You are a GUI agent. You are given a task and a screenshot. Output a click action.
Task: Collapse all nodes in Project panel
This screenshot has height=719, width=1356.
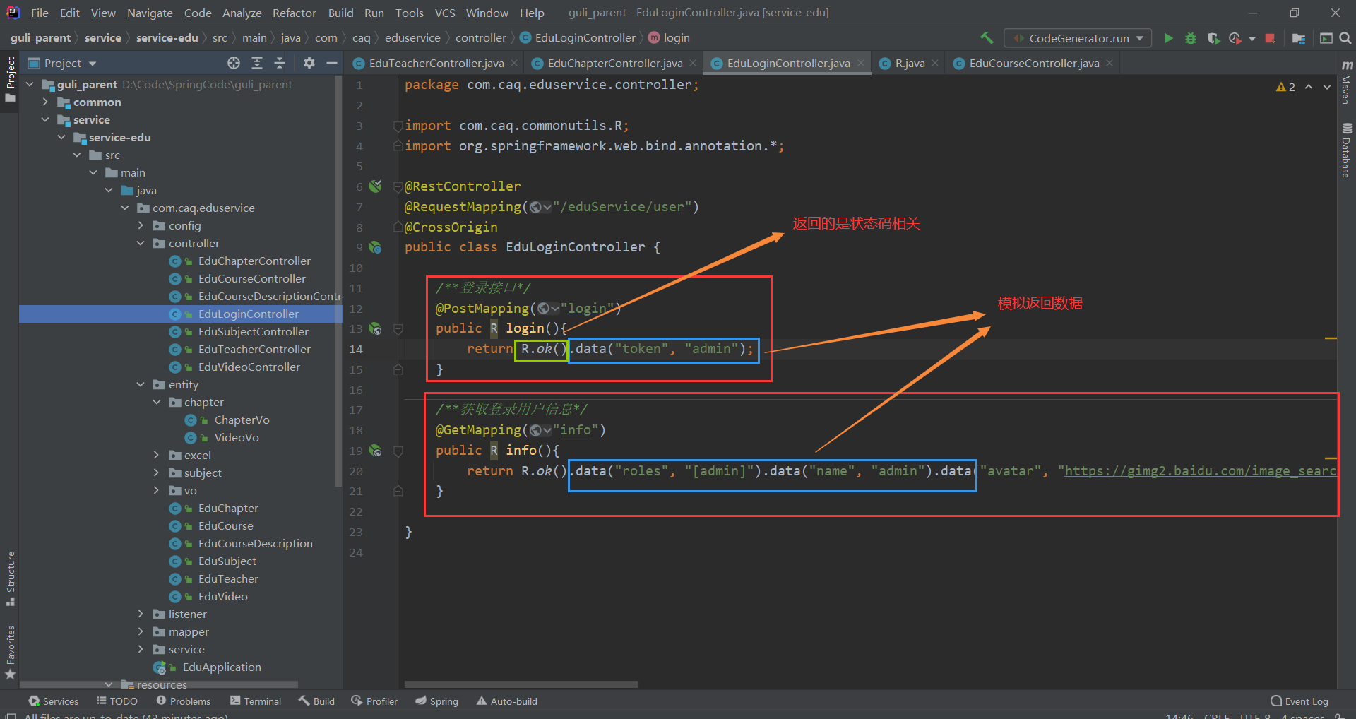(x=280, y=63)
